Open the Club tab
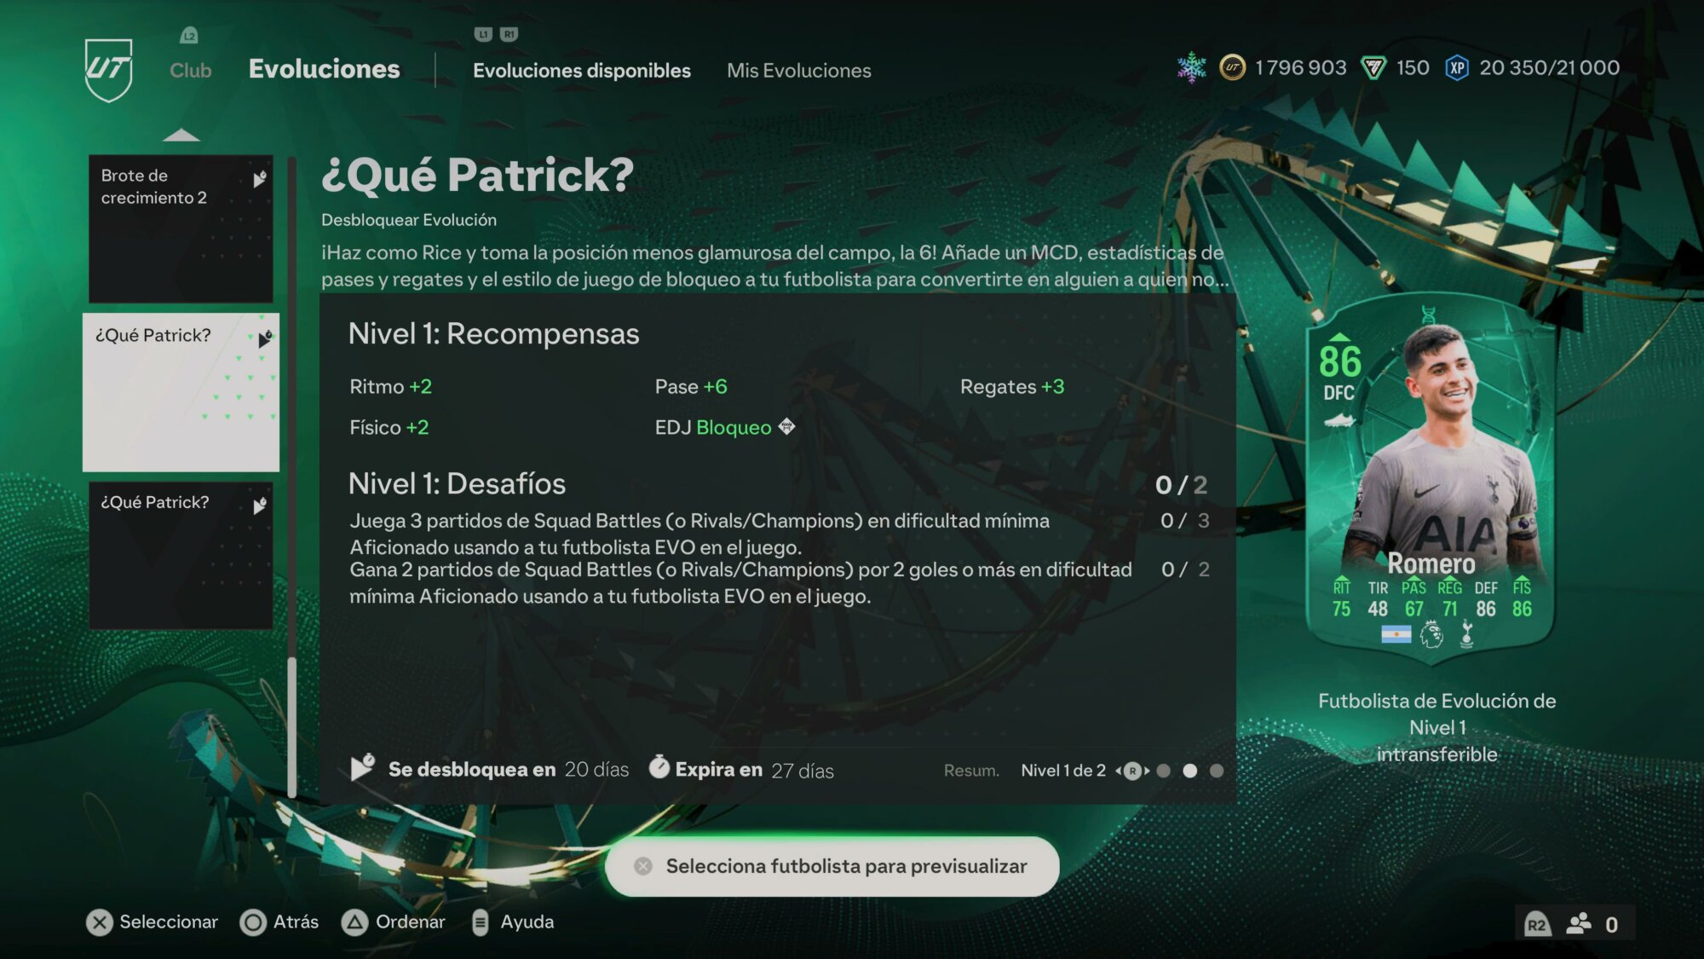The width and height of the screenshot is (1704, 959). pos(190,70)
